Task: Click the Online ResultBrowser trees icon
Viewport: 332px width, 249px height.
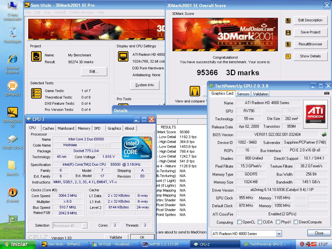Action: pos(195,91)
